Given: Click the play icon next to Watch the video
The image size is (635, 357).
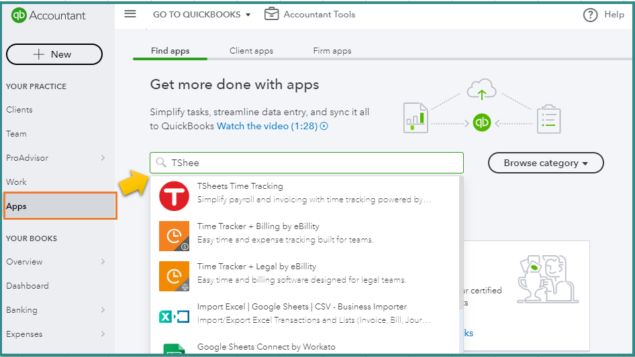Looking at the screenshot, I should [x=324, y=126].
